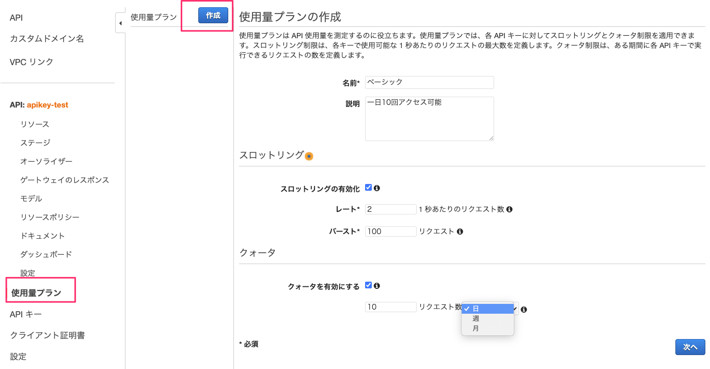Click orange hint dot beside スロットリング heading

[309, 156]
